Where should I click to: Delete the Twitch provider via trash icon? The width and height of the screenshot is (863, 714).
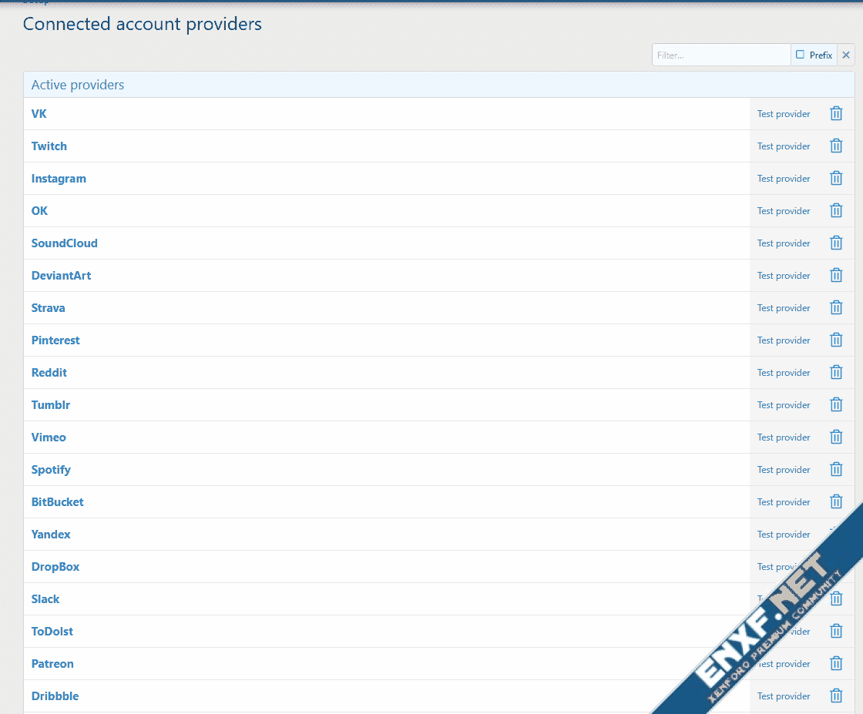pyautogui.click(x=836, y=146)
